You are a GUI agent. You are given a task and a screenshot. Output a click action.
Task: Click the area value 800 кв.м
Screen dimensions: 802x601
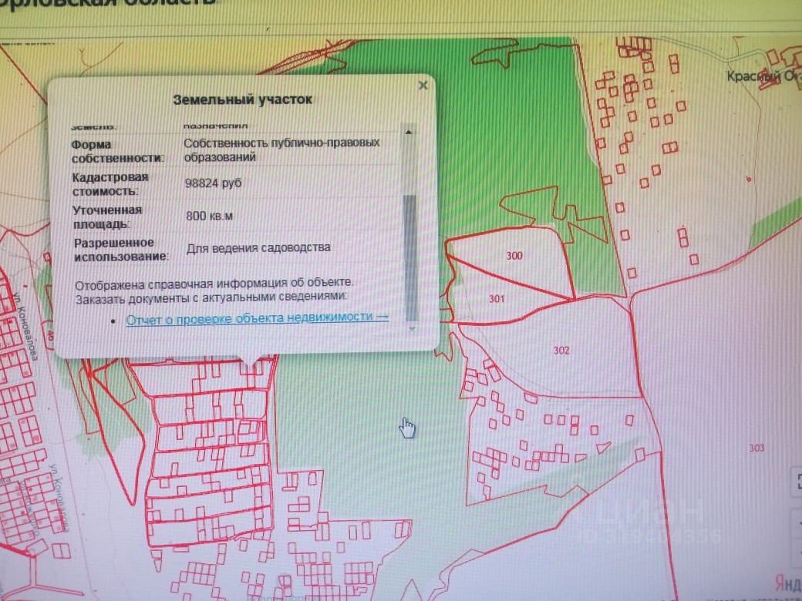click(x=209, y=216)
